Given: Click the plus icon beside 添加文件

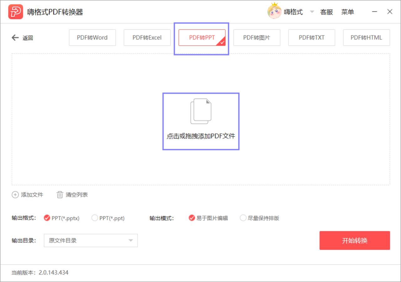Looking at the screenshot, I should coord(15,195).
